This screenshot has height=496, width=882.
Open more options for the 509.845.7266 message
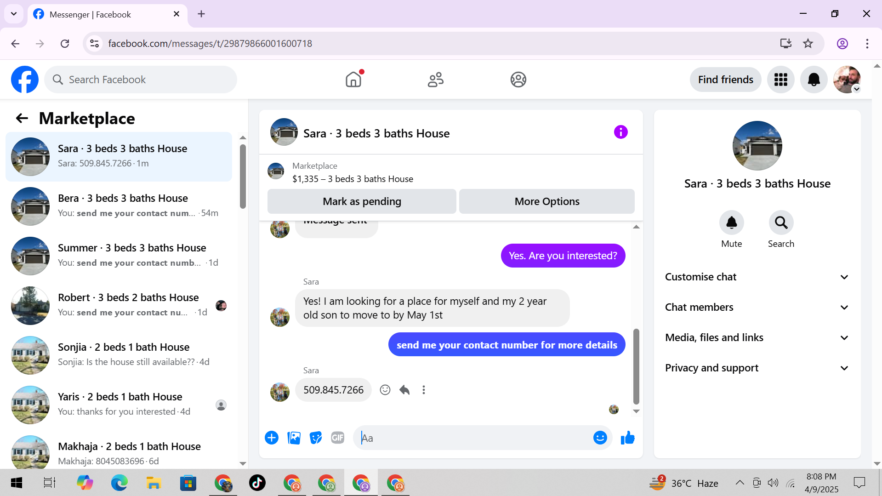tap(424, 390)
